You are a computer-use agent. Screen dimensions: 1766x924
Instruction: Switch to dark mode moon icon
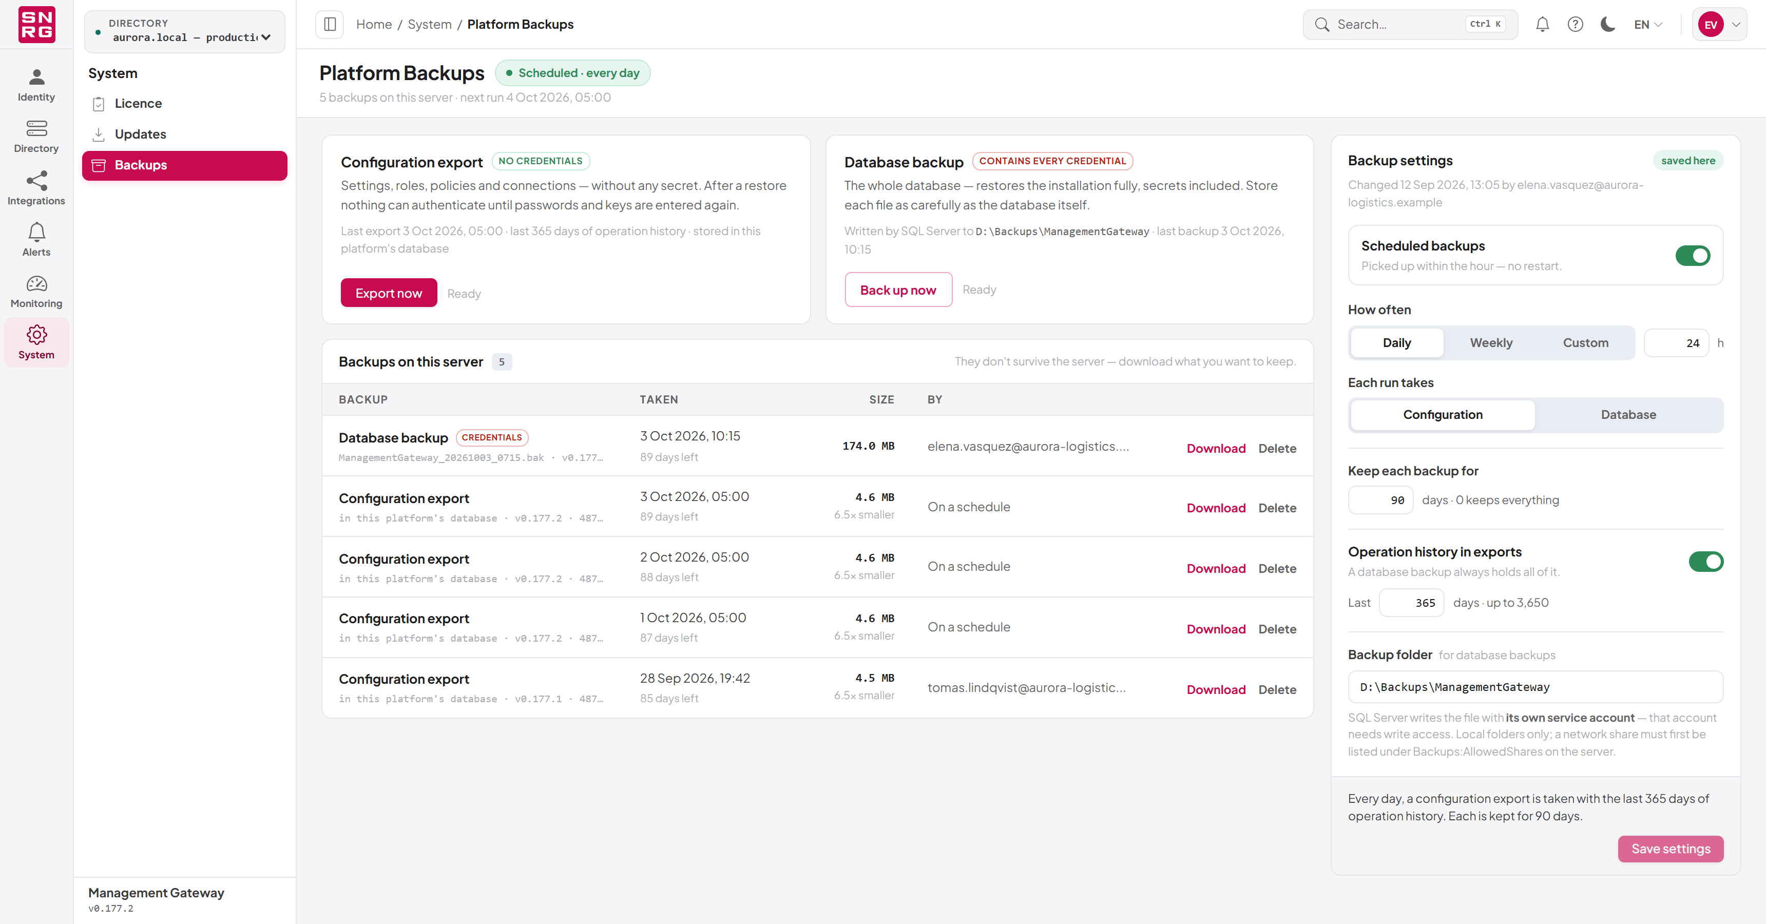pyautogui.click(x=1608, y=25)
